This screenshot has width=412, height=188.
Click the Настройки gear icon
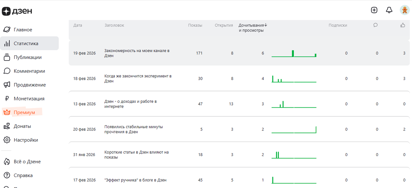pos(7,140)
